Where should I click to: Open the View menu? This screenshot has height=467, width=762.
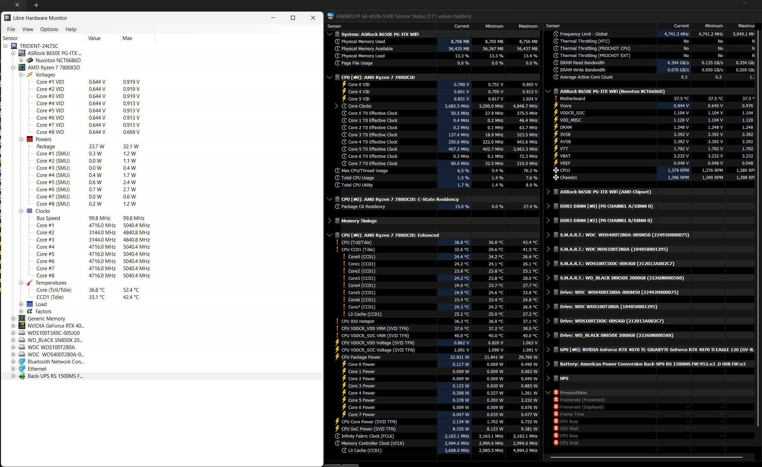click(x=28, y=29)
